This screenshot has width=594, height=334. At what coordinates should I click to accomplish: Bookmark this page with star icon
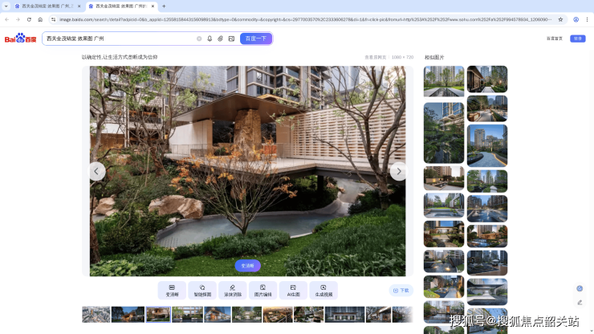point(560,19)
